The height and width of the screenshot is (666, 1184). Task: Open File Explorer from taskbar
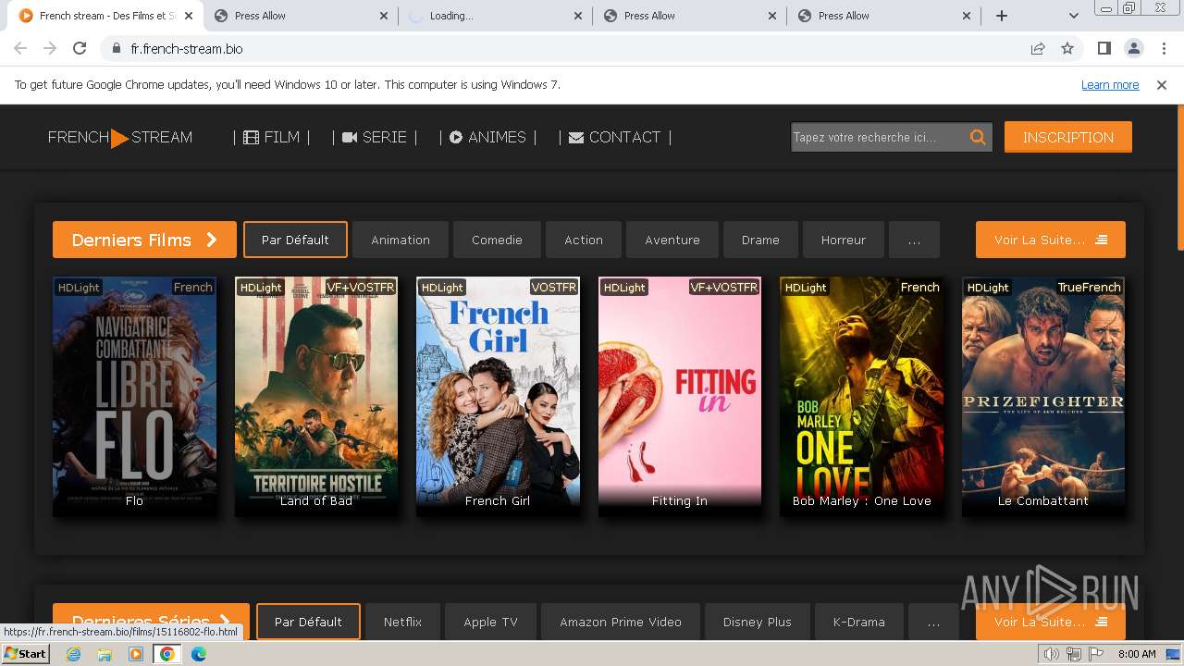click(x=105, y=654)
